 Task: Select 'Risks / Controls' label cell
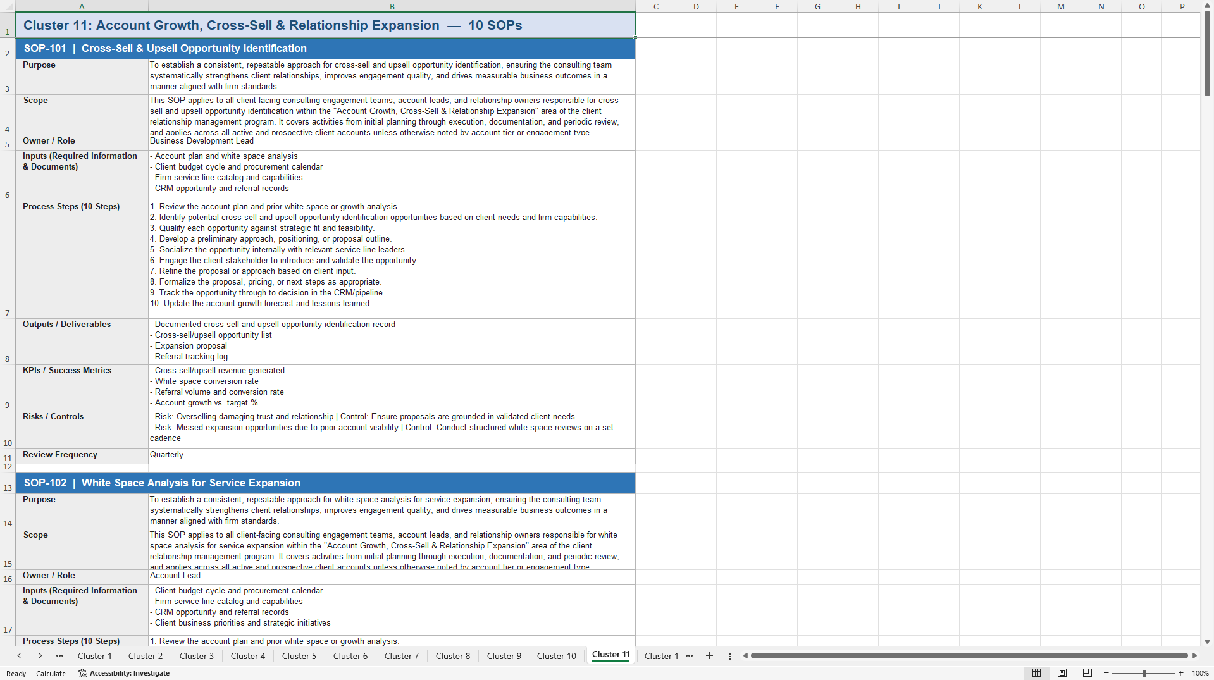pyautogui.click(x=82, y=430)
